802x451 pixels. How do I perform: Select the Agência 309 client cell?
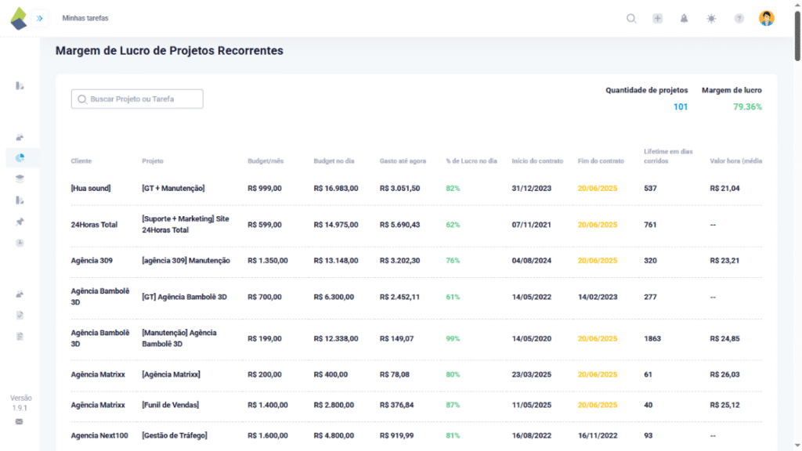point(92,260)
